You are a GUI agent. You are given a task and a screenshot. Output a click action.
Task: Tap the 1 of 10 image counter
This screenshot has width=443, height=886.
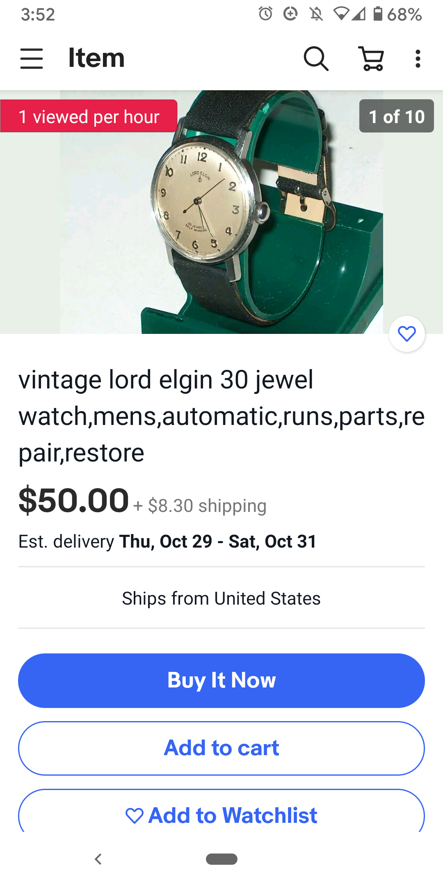(397, 116)
